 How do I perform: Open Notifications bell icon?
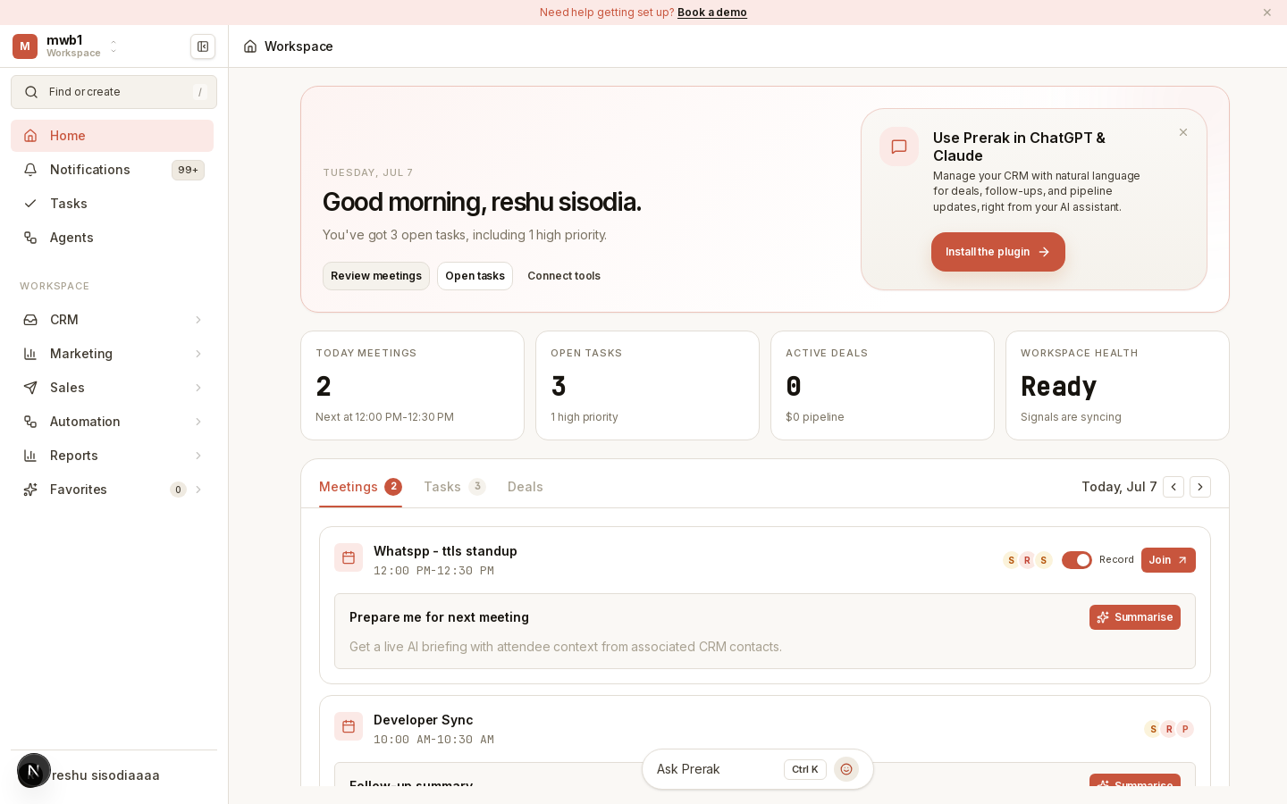click(30, 170)
